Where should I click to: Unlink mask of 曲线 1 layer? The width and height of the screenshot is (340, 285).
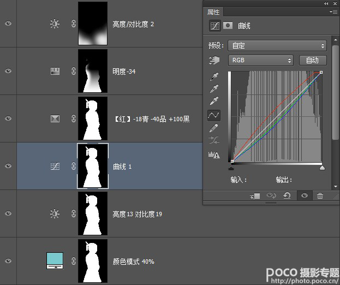74,166
